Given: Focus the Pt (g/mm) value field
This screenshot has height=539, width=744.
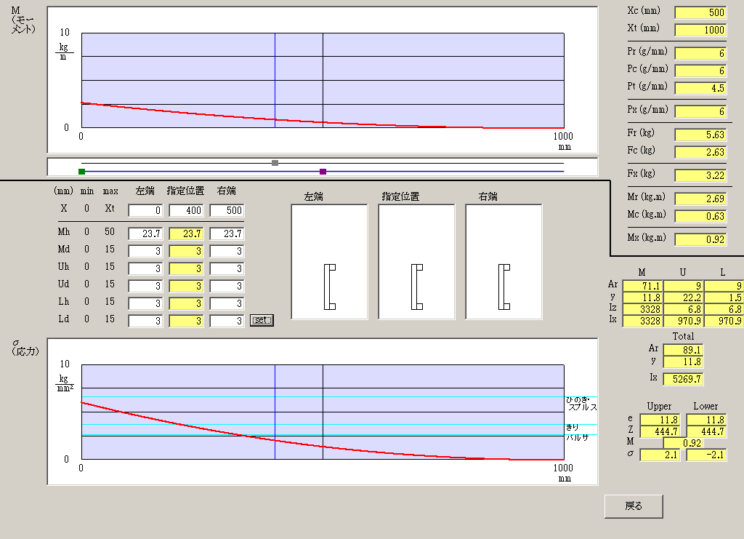Looking at the screenshot, I should pyautogui.click(x=700, y=88).
